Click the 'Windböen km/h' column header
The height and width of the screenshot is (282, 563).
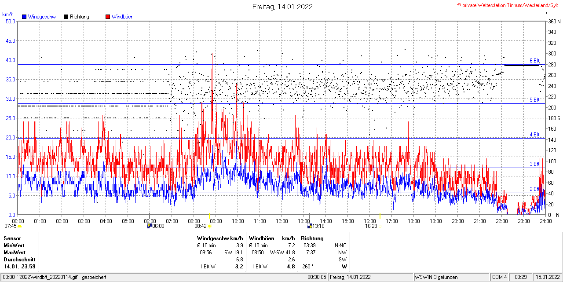(271, 238)
